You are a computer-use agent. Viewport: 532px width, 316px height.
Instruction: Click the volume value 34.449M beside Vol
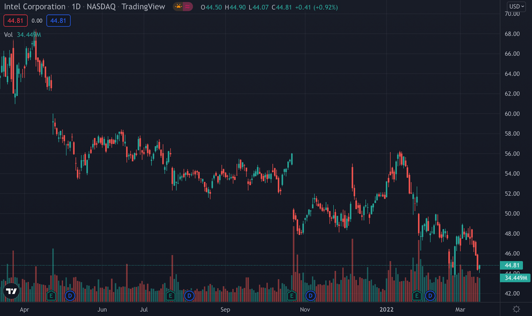29,35
